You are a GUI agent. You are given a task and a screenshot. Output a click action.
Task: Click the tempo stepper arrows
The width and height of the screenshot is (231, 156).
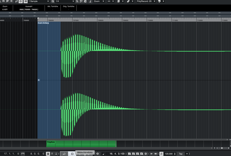tap(175, 154)
